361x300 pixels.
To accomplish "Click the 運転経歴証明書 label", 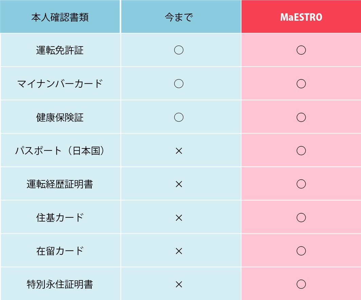I will [60, 184].
